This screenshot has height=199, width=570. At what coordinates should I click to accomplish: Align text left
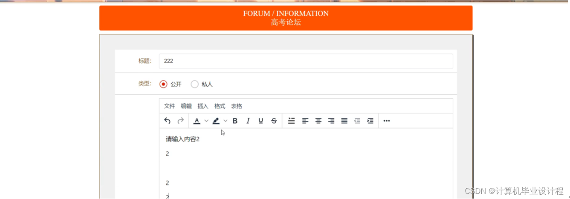pyautogui.click(x=305, y=121)
